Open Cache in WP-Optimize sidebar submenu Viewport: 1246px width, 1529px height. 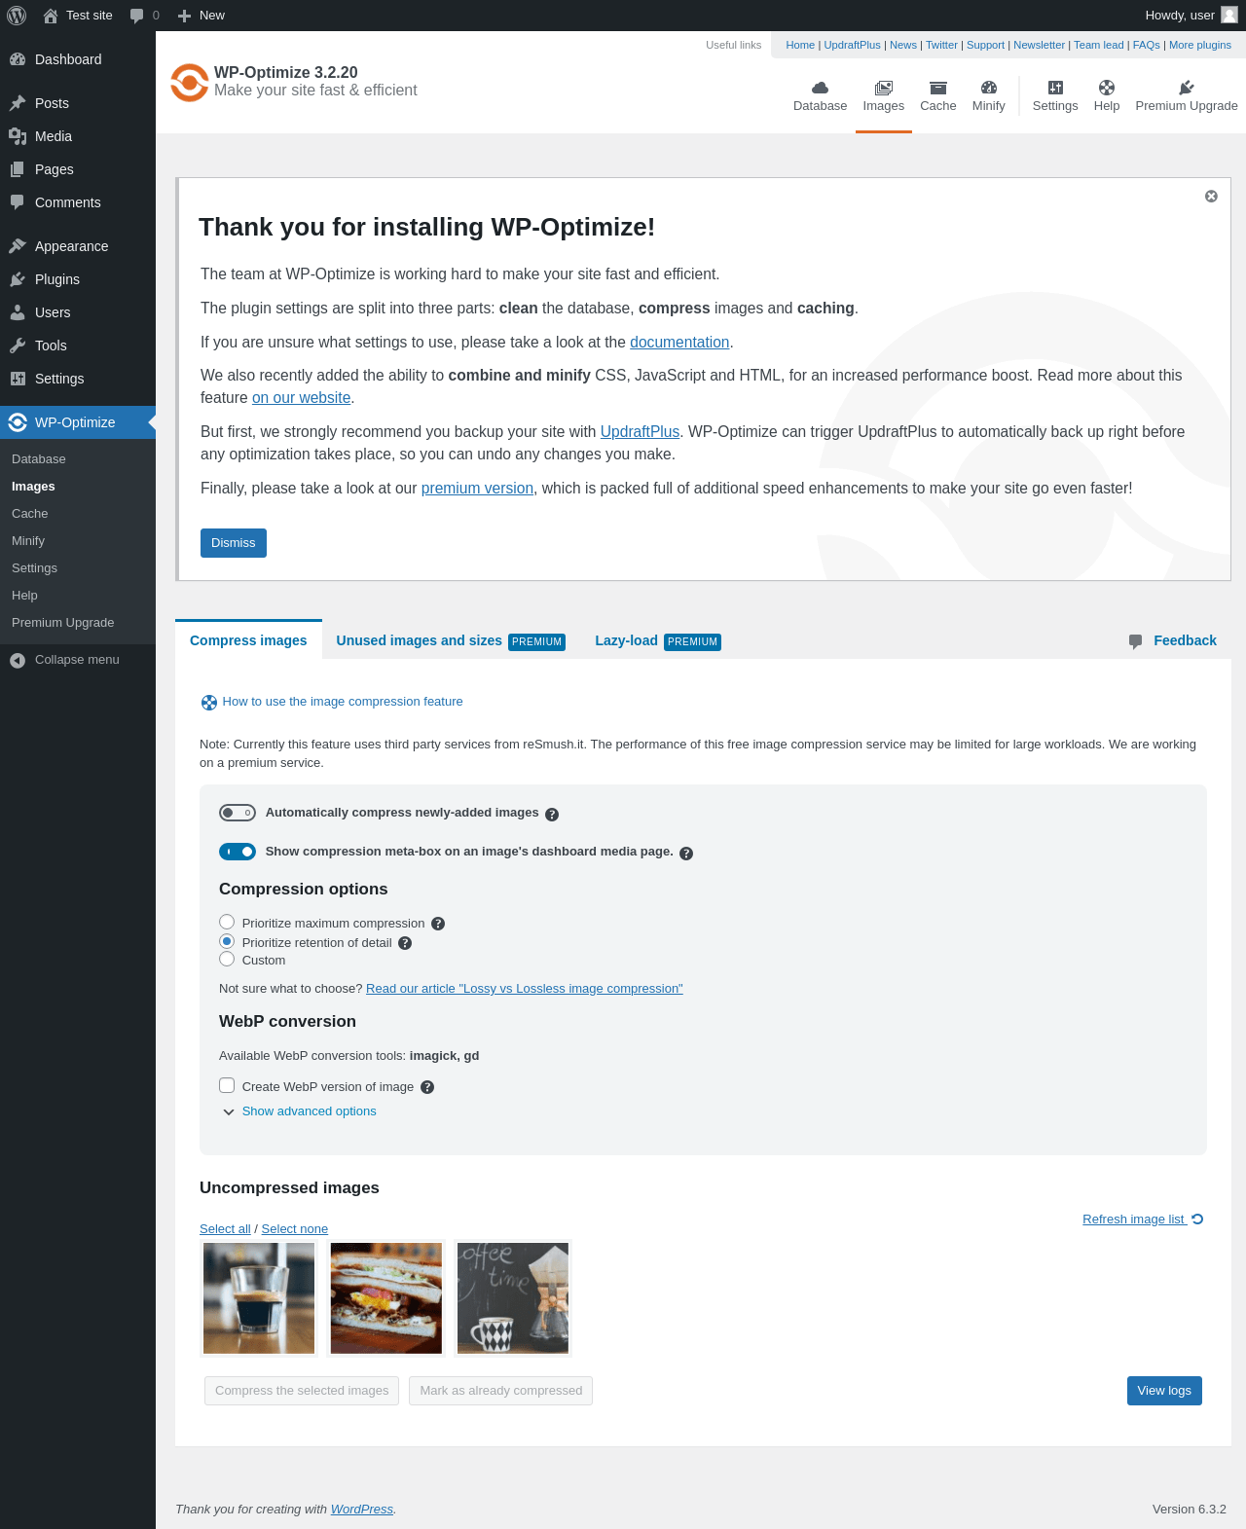click(x=30, y=514)
